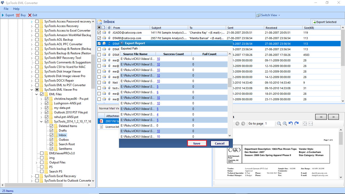Expand the christine.hayes96 - Pw.pst node
This screenshot has width=345, height=194.
[41, 99]
